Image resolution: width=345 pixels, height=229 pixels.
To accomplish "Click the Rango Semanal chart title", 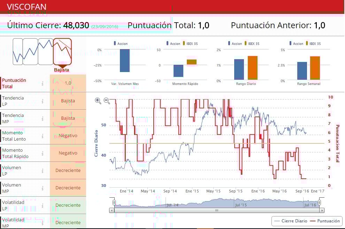I will coord(309,84).
